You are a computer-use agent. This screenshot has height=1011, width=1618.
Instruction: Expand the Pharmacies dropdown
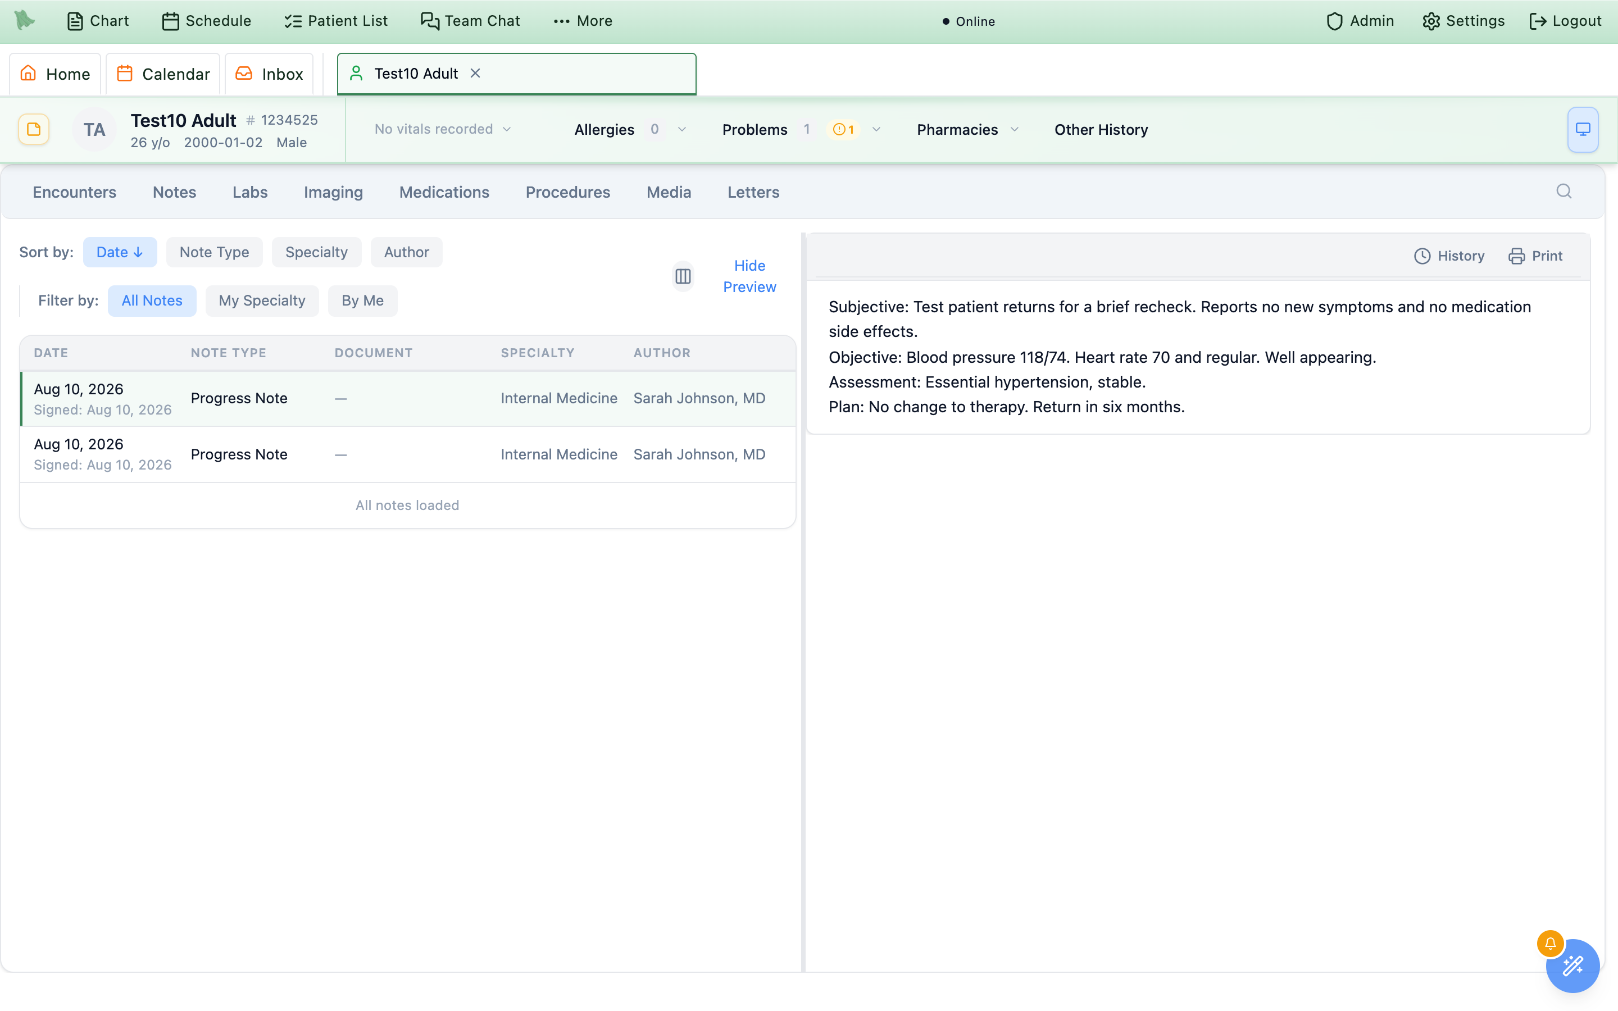pos(967,129)
